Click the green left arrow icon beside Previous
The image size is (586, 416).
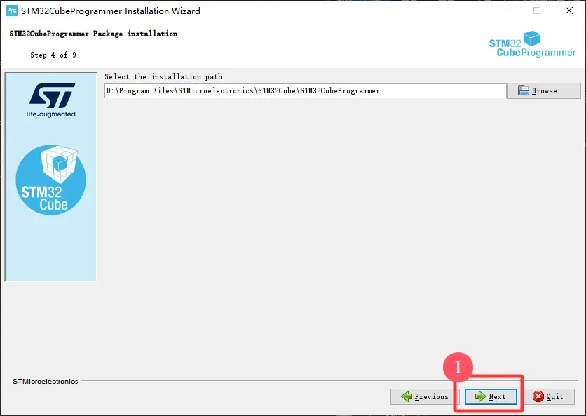point(407,396)
